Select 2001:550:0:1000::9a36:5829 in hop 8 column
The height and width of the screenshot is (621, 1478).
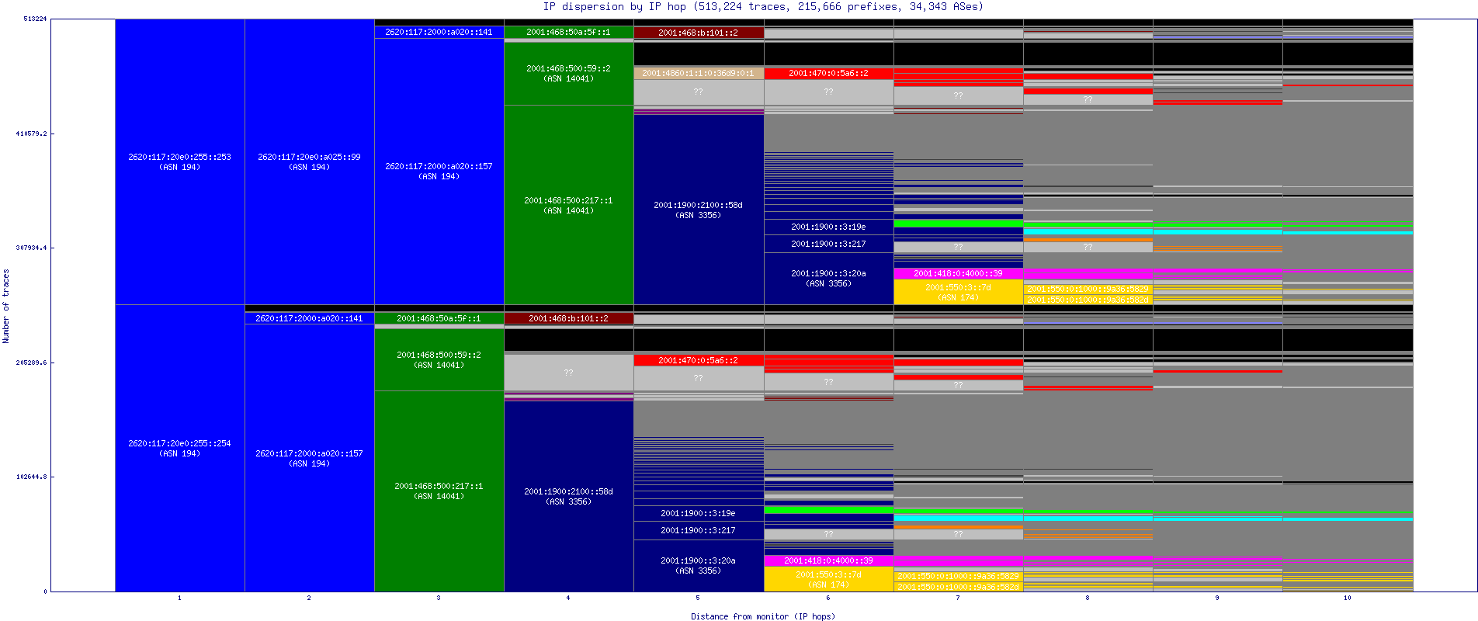[x=1088, y=289]
